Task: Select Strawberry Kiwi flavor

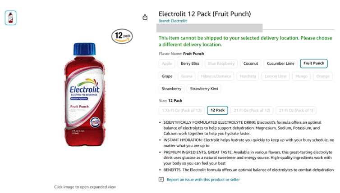Action: [x=204, y=89]
